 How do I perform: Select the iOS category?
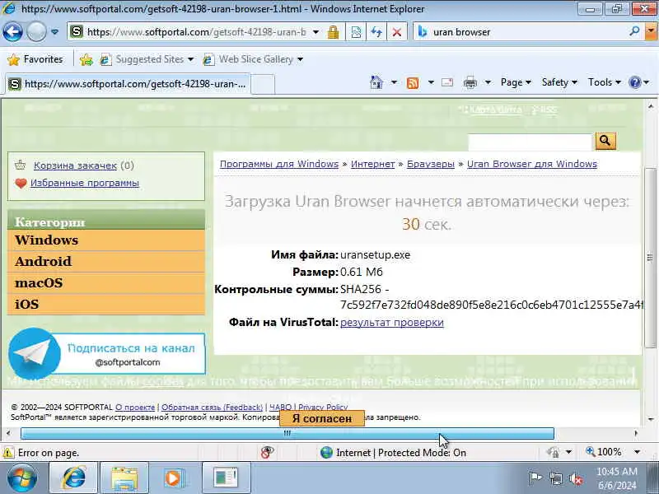coord(106,304)
